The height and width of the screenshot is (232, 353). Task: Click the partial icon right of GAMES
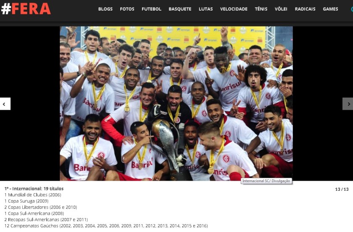[x=352, y=9]
